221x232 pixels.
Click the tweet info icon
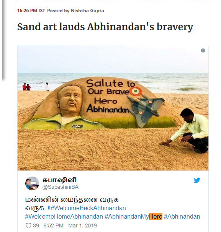tap(203, 50)
